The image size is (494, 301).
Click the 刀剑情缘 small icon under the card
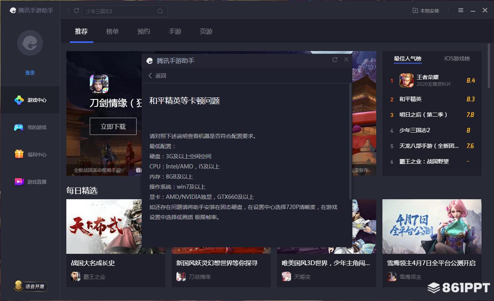(181, 276)
